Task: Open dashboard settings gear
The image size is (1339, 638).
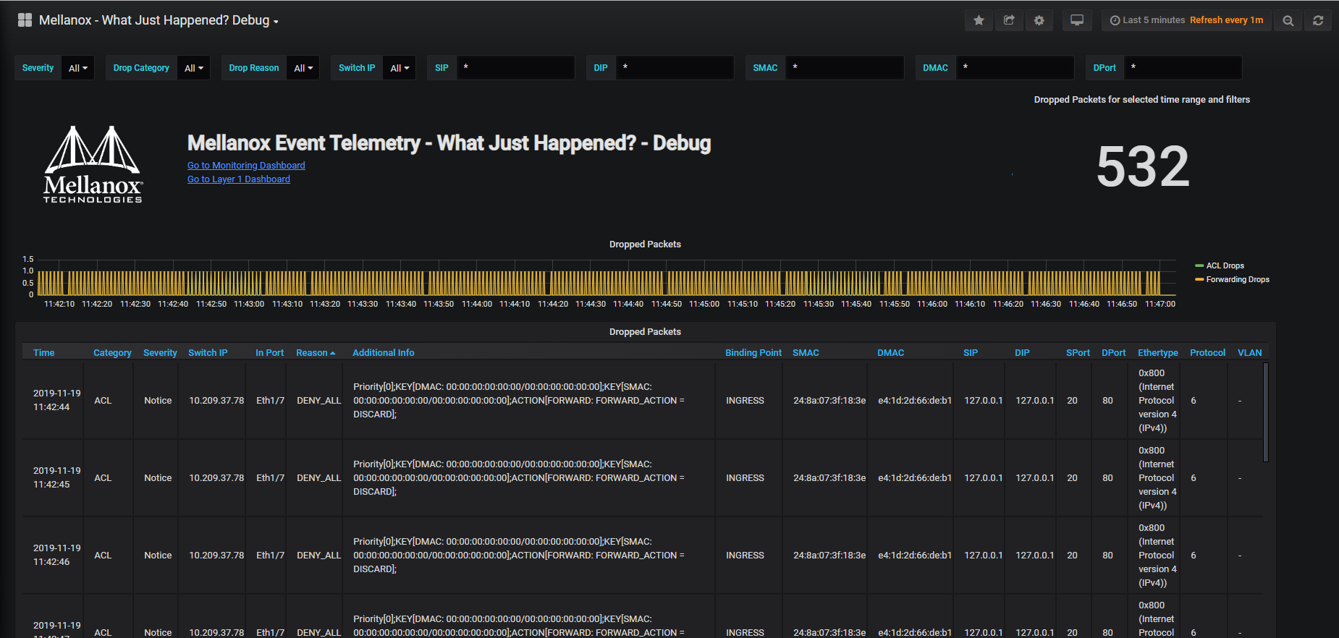Action: (x=1039, y=20)
